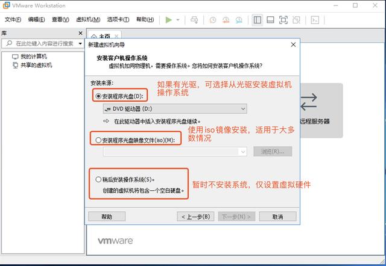Click VMware Workstation title bar app icon
386x266 pixels.
(7, 5)
